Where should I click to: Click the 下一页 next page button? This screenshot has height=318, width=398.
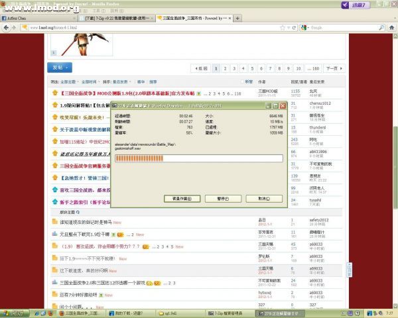[334, 68]
